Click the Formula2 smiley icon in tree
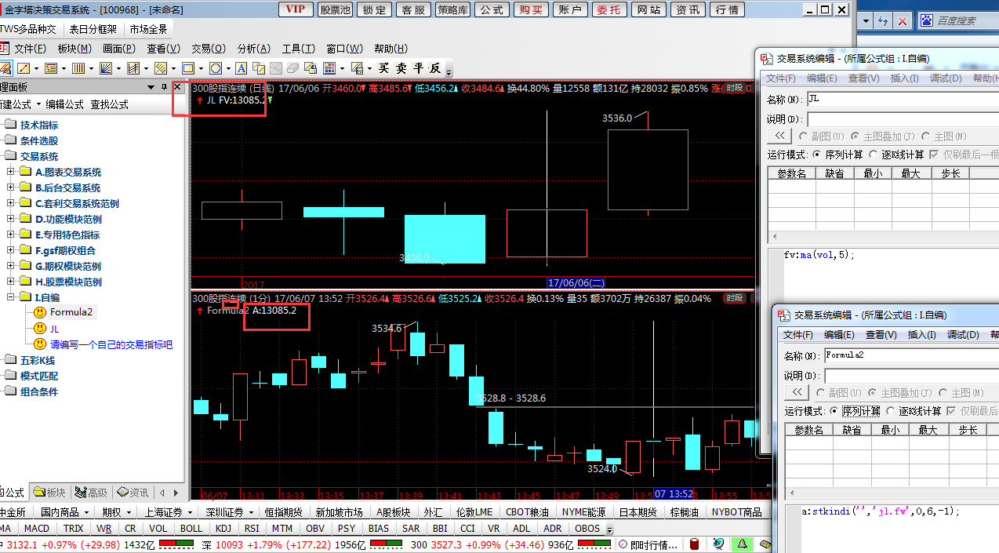 tap(40, 312)
